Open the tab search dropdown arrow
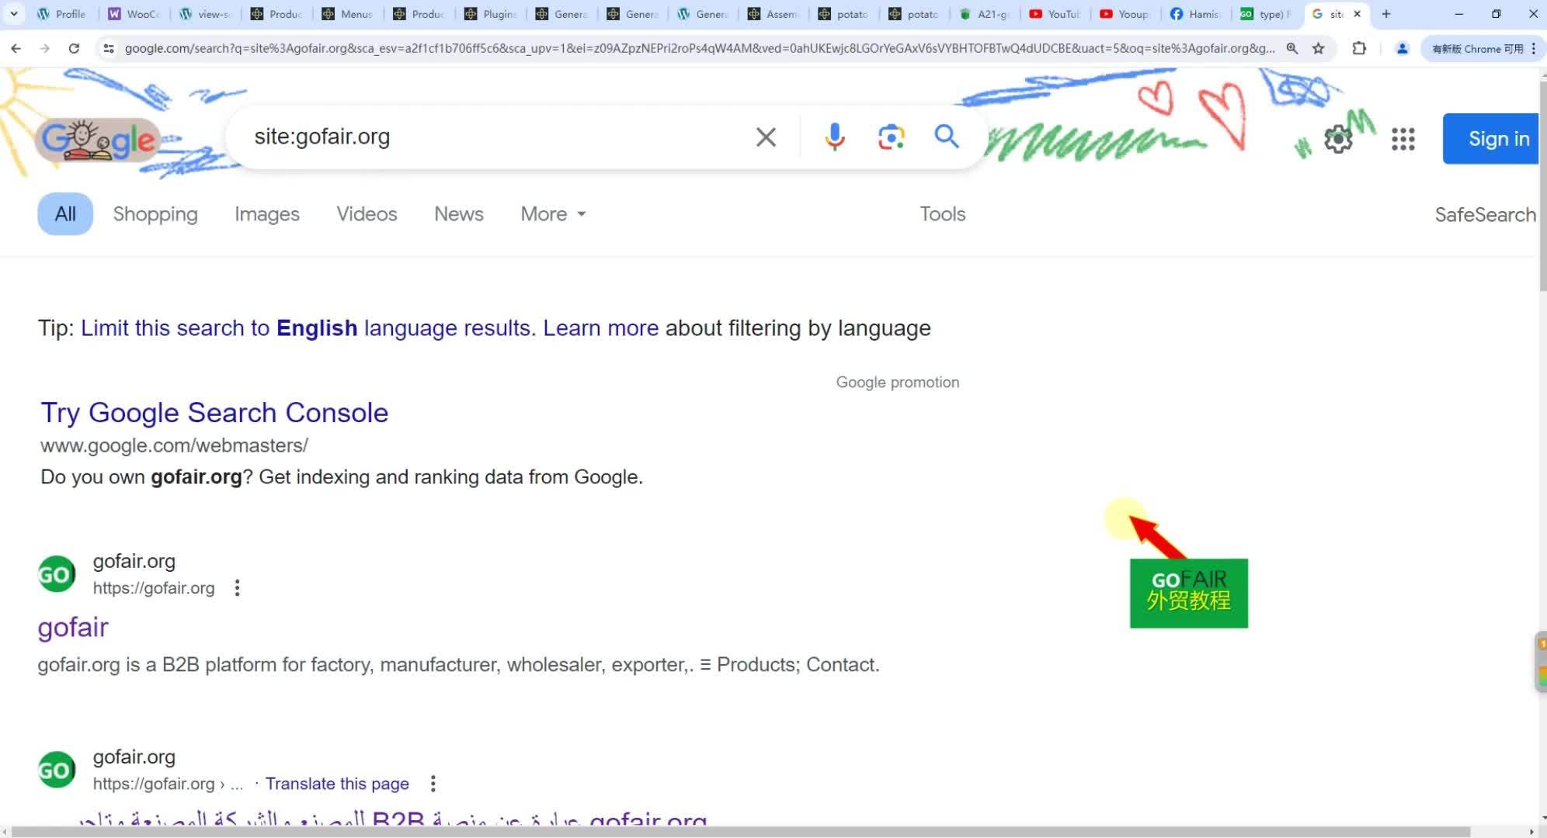 [x=14, y=14]
